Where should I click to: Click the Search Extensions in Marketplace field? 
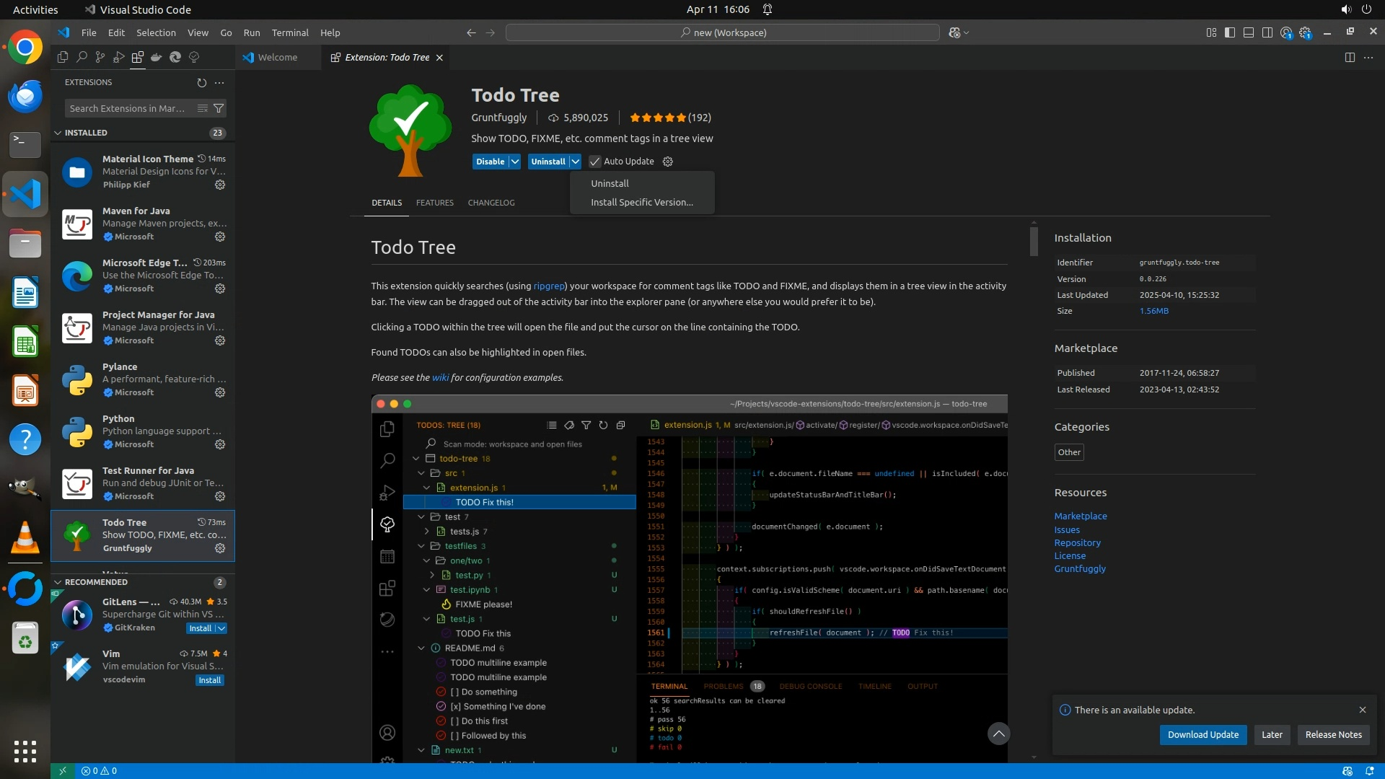pyautogui.click(x=128, y=108)
